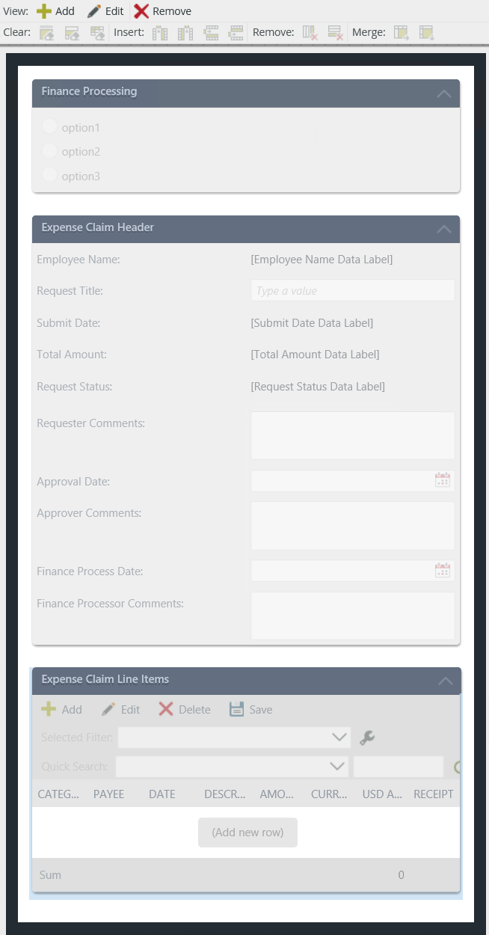Choose option3 under Finance Processing
The width and height of the screenshot is (489, 935).
pyautogui.click(x=49, y=176)
